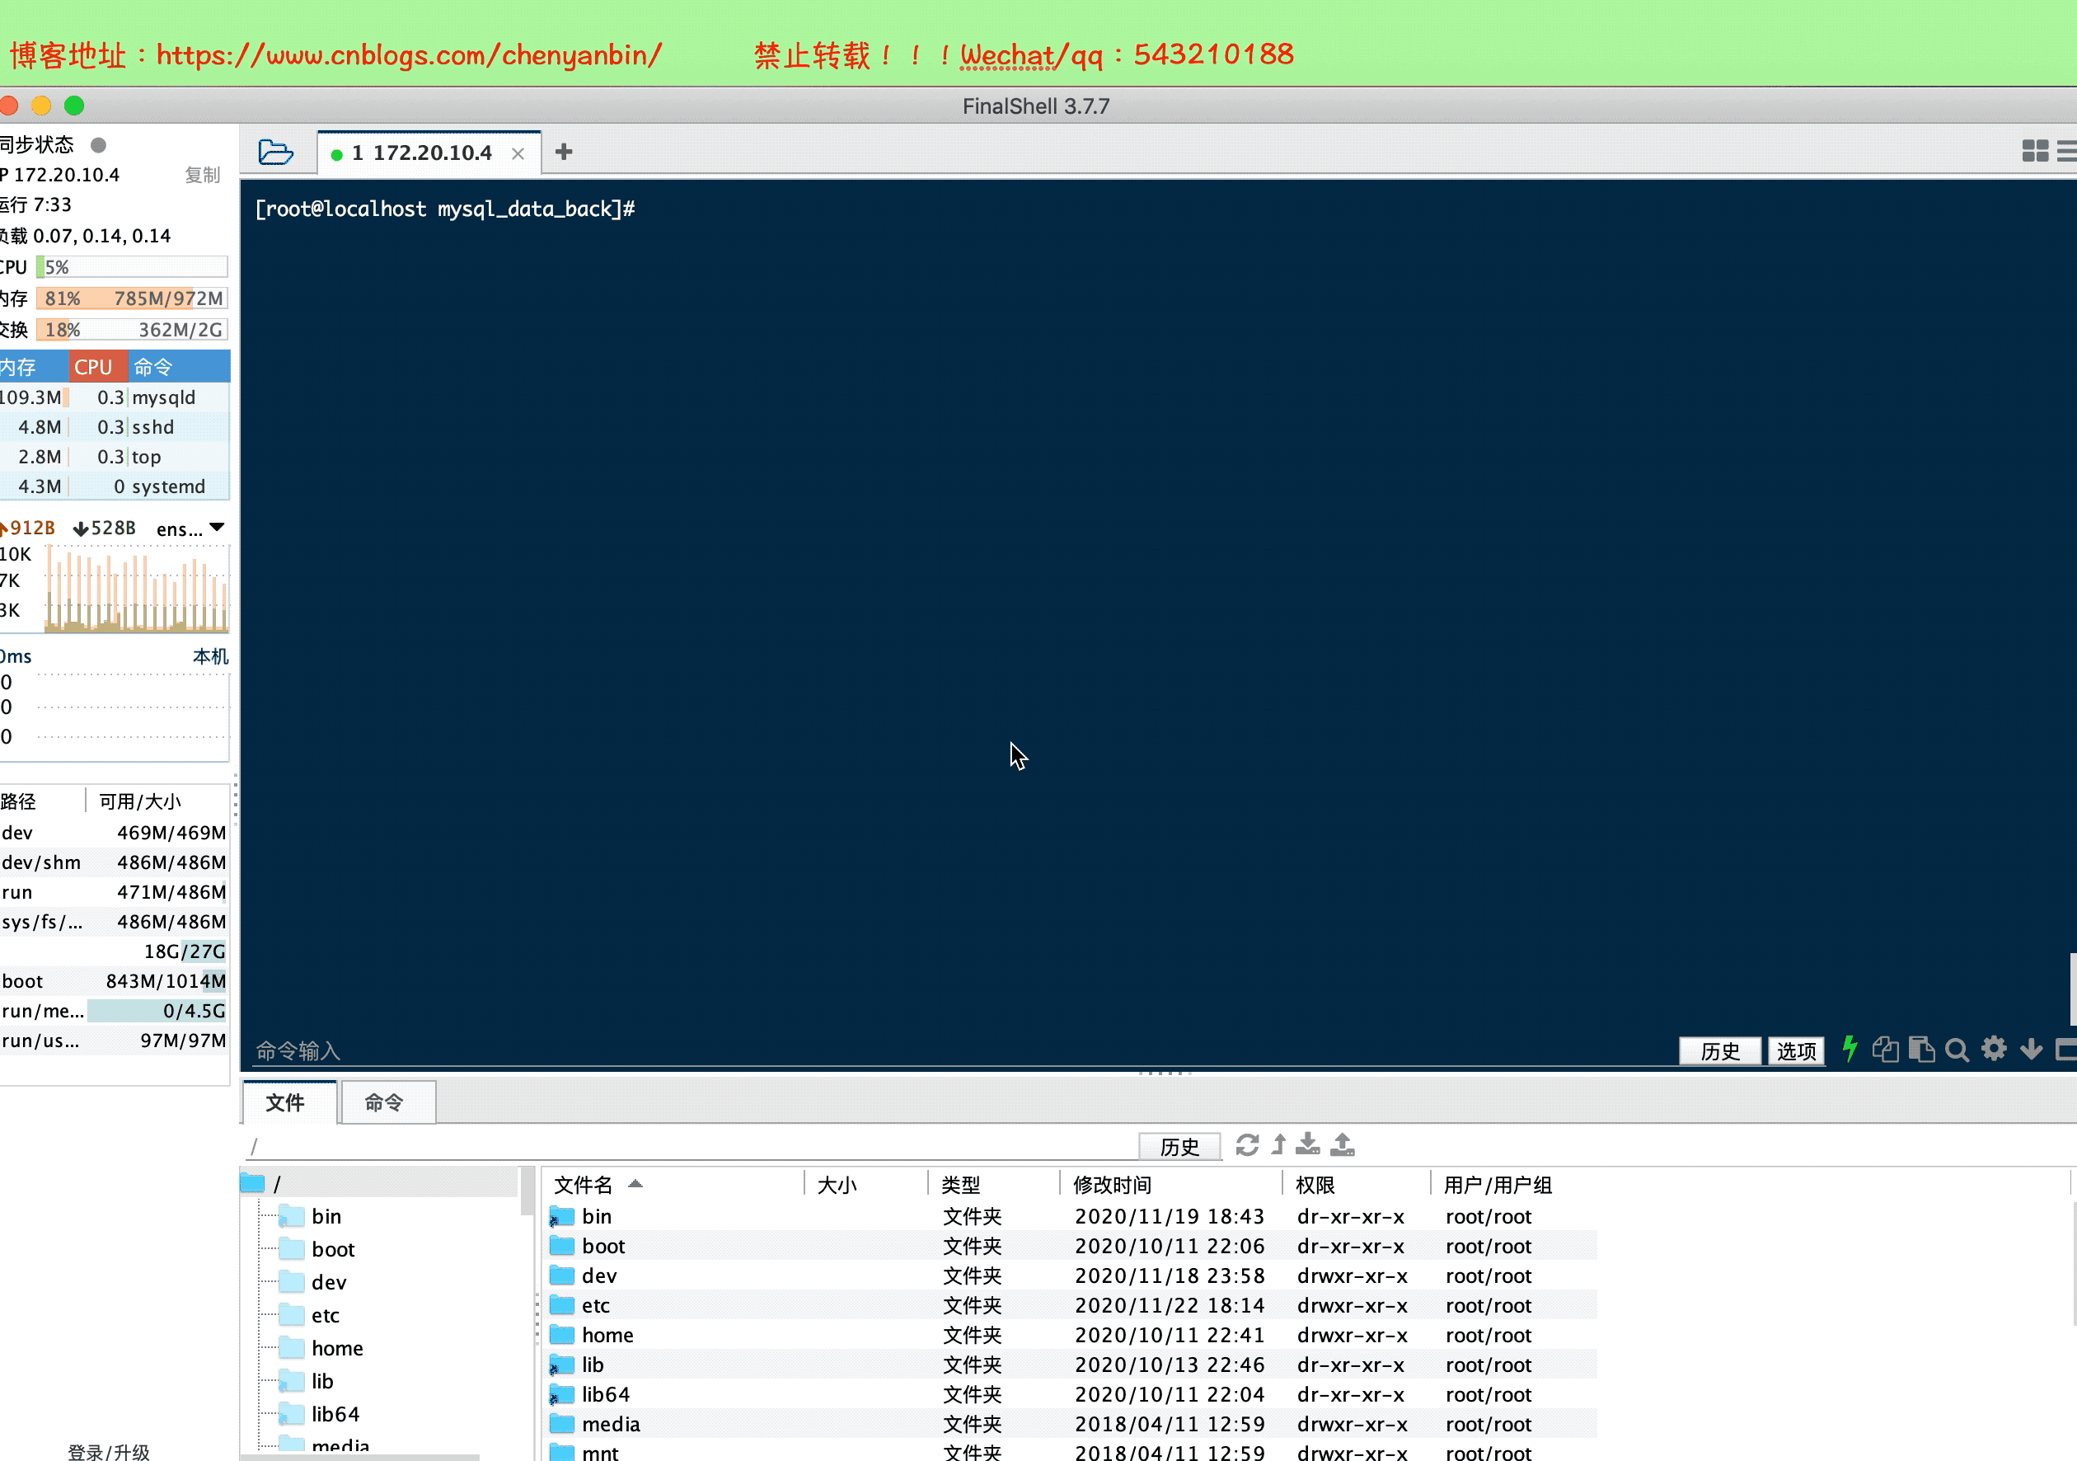Sort processes by memory (内存) header
The width and height of the screenshot is (2077, 1461).
coord(33,367)
